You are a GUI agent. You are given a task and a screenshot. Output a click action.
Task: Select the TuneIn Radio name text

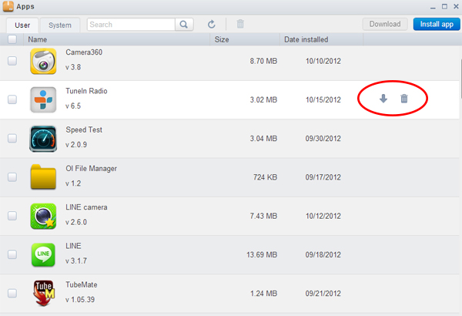click(x=86, y=91)
